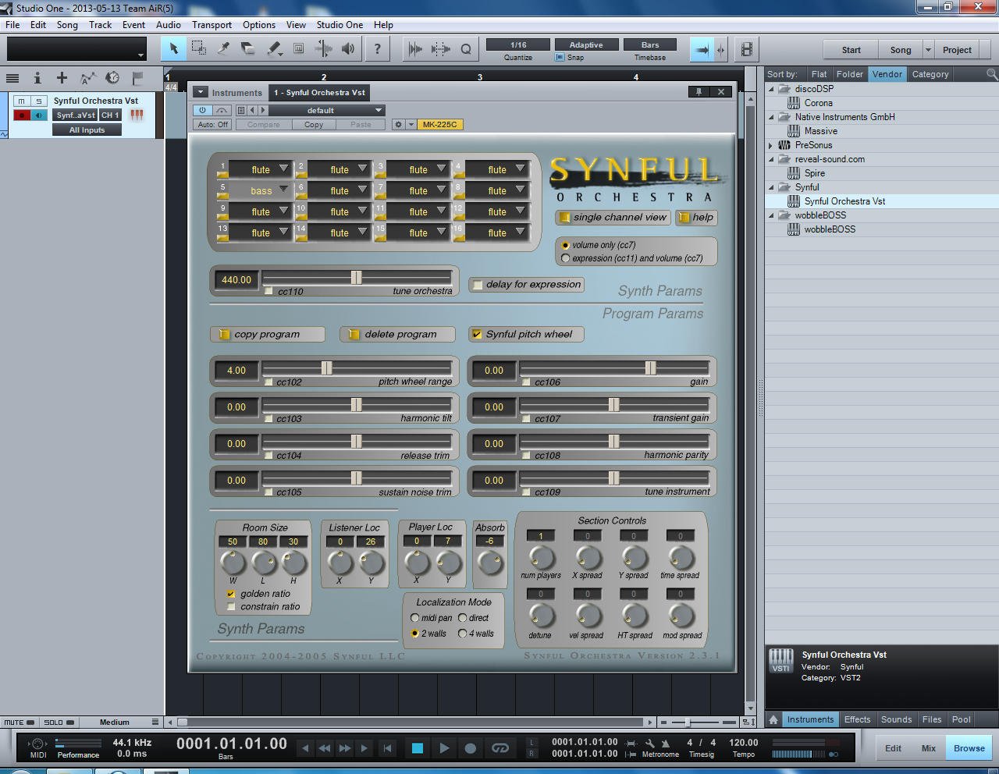The image size is (999, 774).
Task: Sort browser by Category
Action: click(x=930, y=74)
